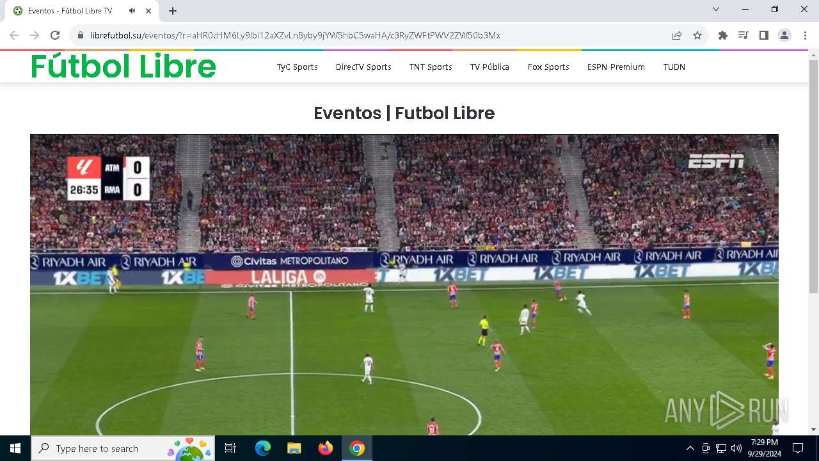Close the Eventos - Fútbol Libre TV tab
The height and width of the screenshot is (461, 819).
point(149,11)
